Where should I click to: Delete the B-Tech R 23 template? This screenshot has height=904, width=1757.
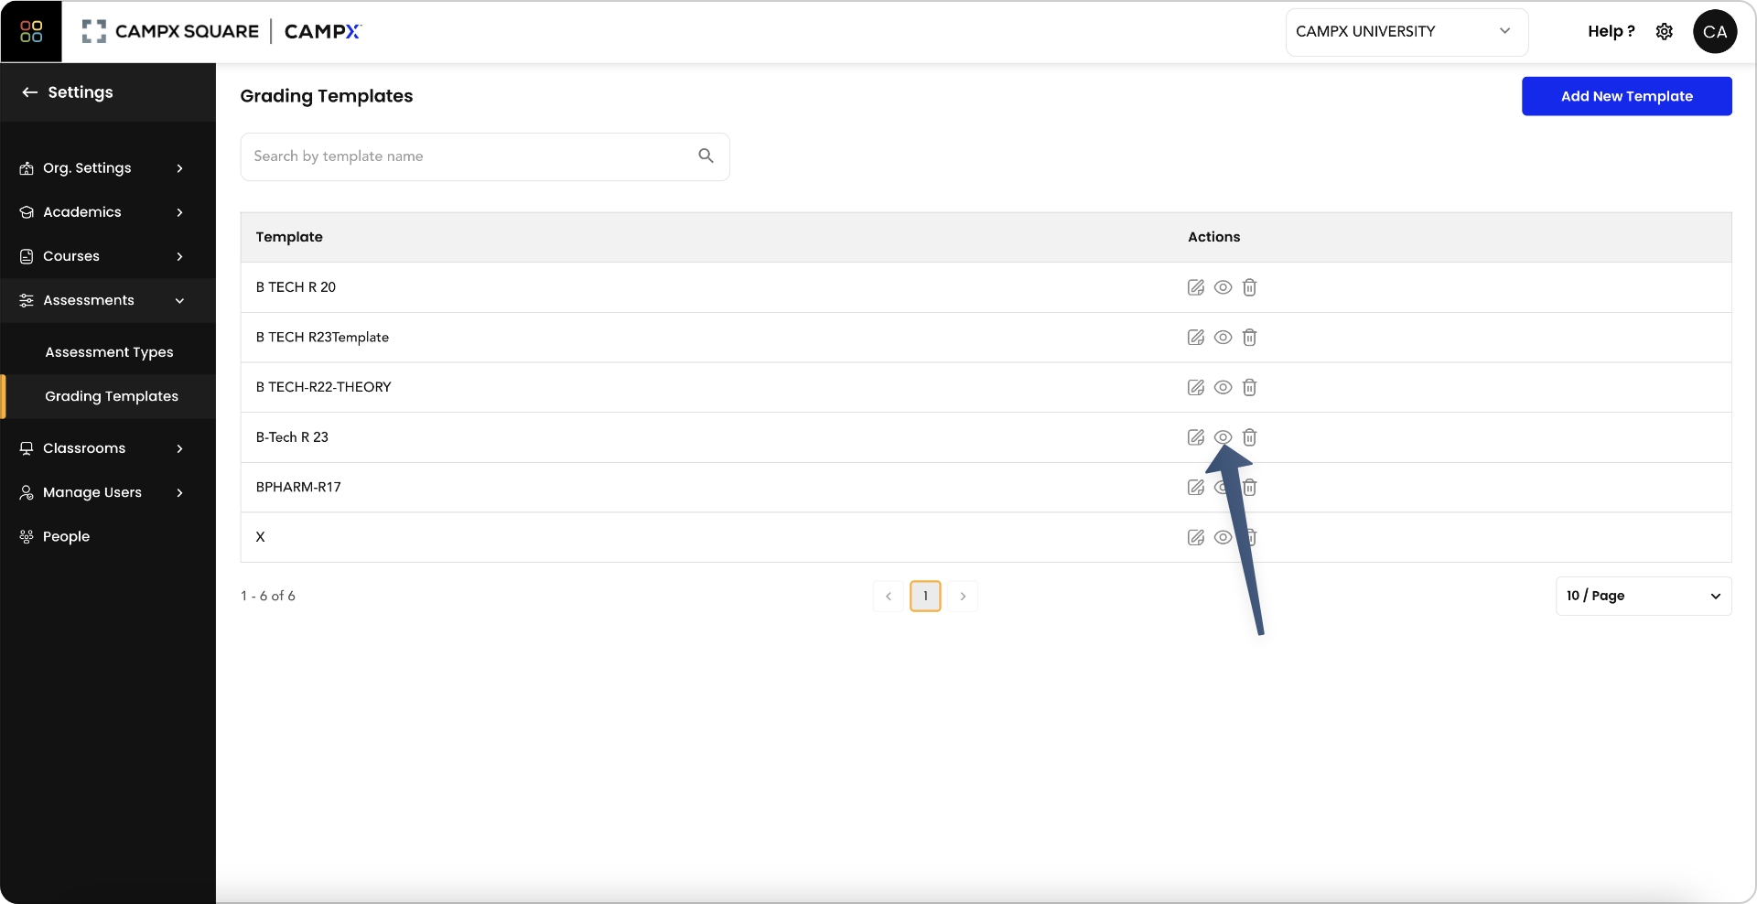tap(1250, 437)
